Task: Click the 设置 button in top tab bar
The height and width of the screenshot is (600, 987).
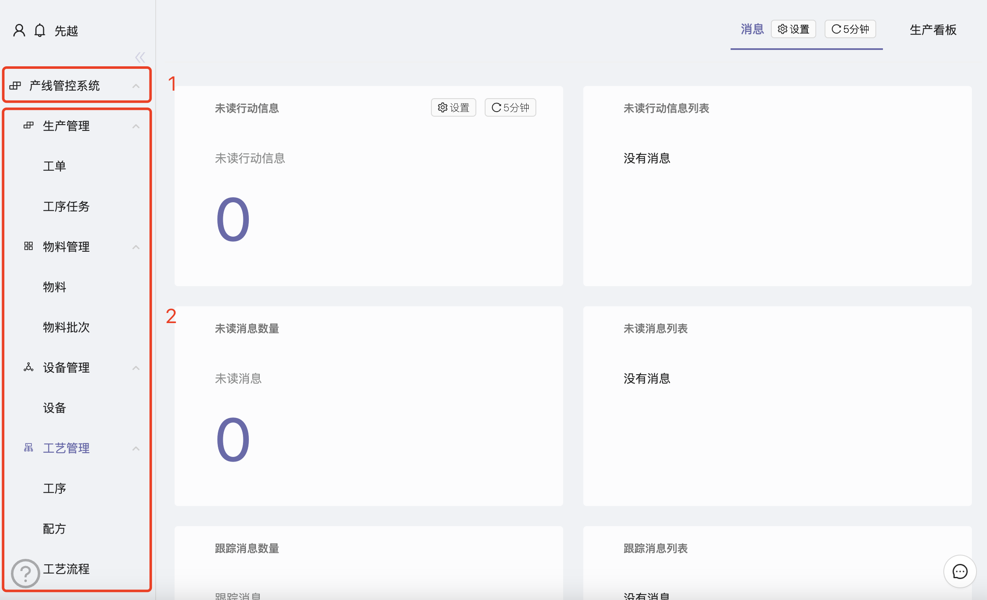Action: 793,29
